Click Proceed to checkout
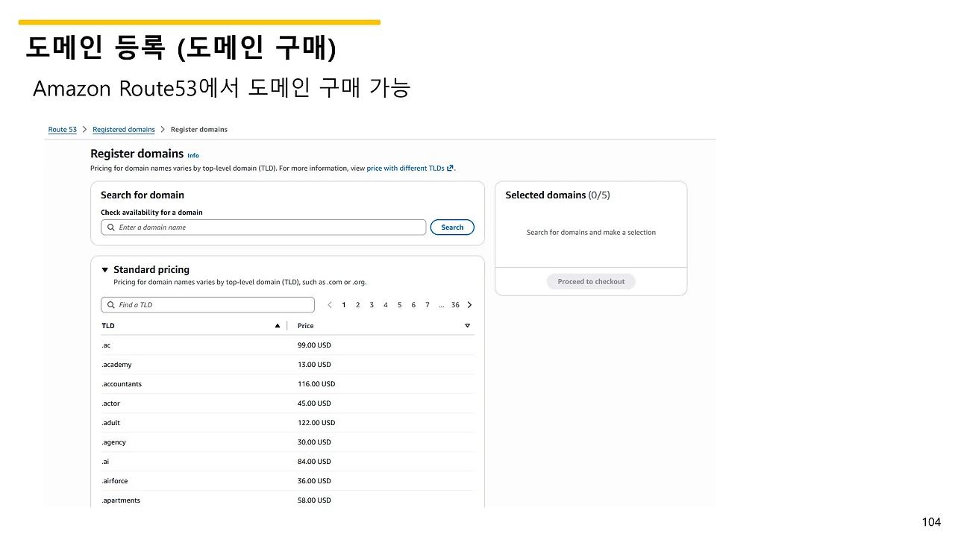The width and height of the screenshot is (955, 537). [x=591, y=281]
